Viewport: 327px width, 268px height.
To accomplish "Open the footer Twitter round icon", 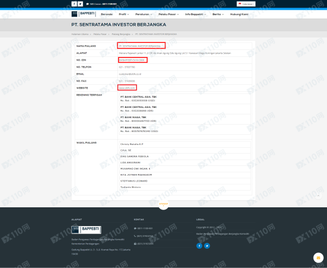I will pyautogui.click(x=207, y=246).
